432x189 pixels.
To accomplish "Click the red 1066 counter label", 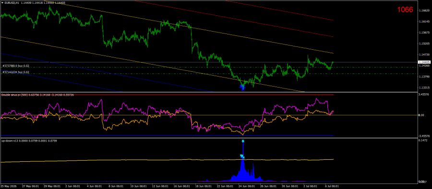I will pos(405,10).
